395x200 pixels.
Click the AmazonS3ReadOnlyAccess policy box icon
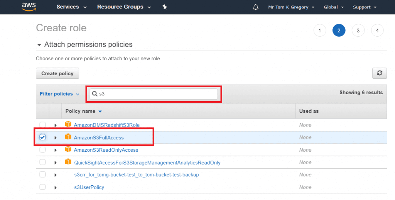click(68, 149)
